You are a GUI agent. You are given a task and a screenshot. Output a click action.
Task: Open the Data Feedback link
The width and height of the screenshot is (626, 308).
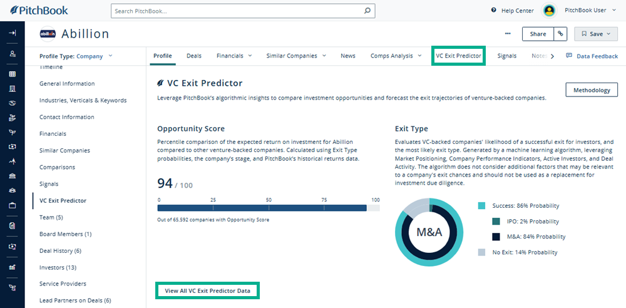tap(597, 56)
